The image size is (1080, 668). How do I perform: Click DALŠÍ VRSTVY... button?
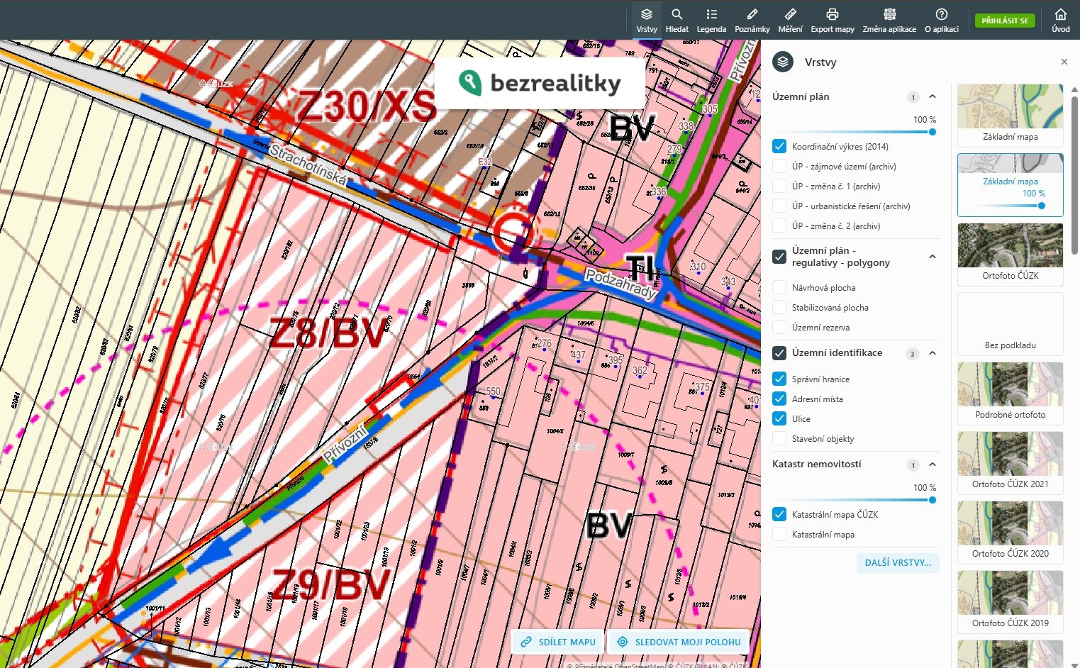point(898,562)
